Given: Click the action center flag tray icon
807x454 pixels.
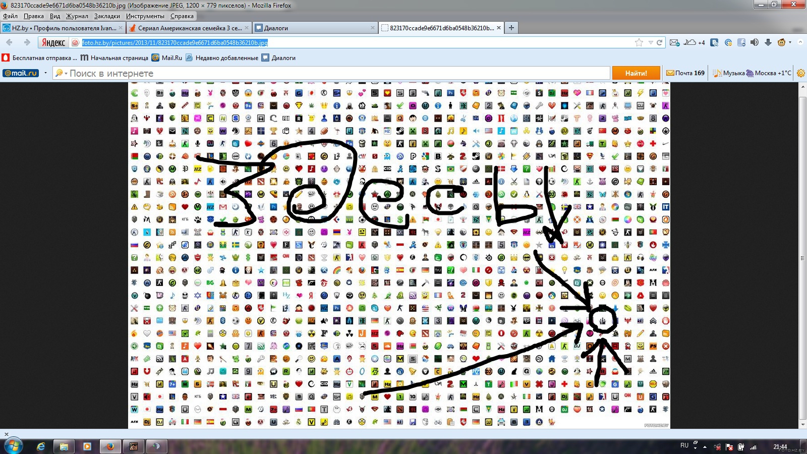Looking at the screenshot, I should [x=729, y=447].
